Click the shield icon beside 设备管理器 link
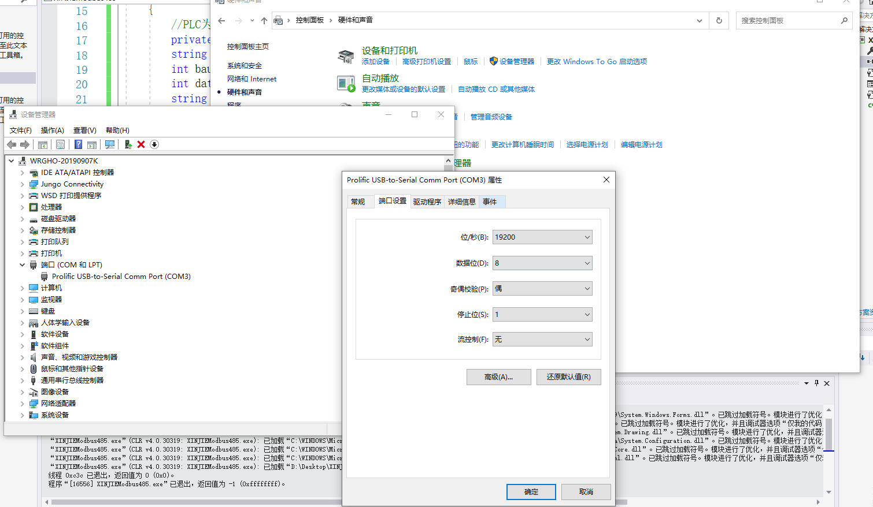The height and width of the screenshot is (507, 873). (x=493, y=61)
